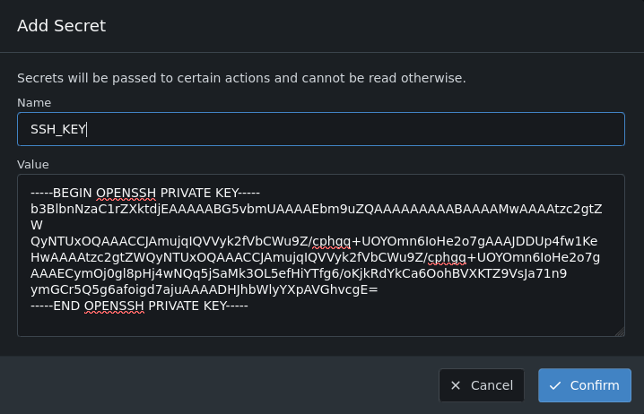Click the underlined OPENSSH word in the END line
Viewport: 644px width, 414px height.
[x=114, y=306]
